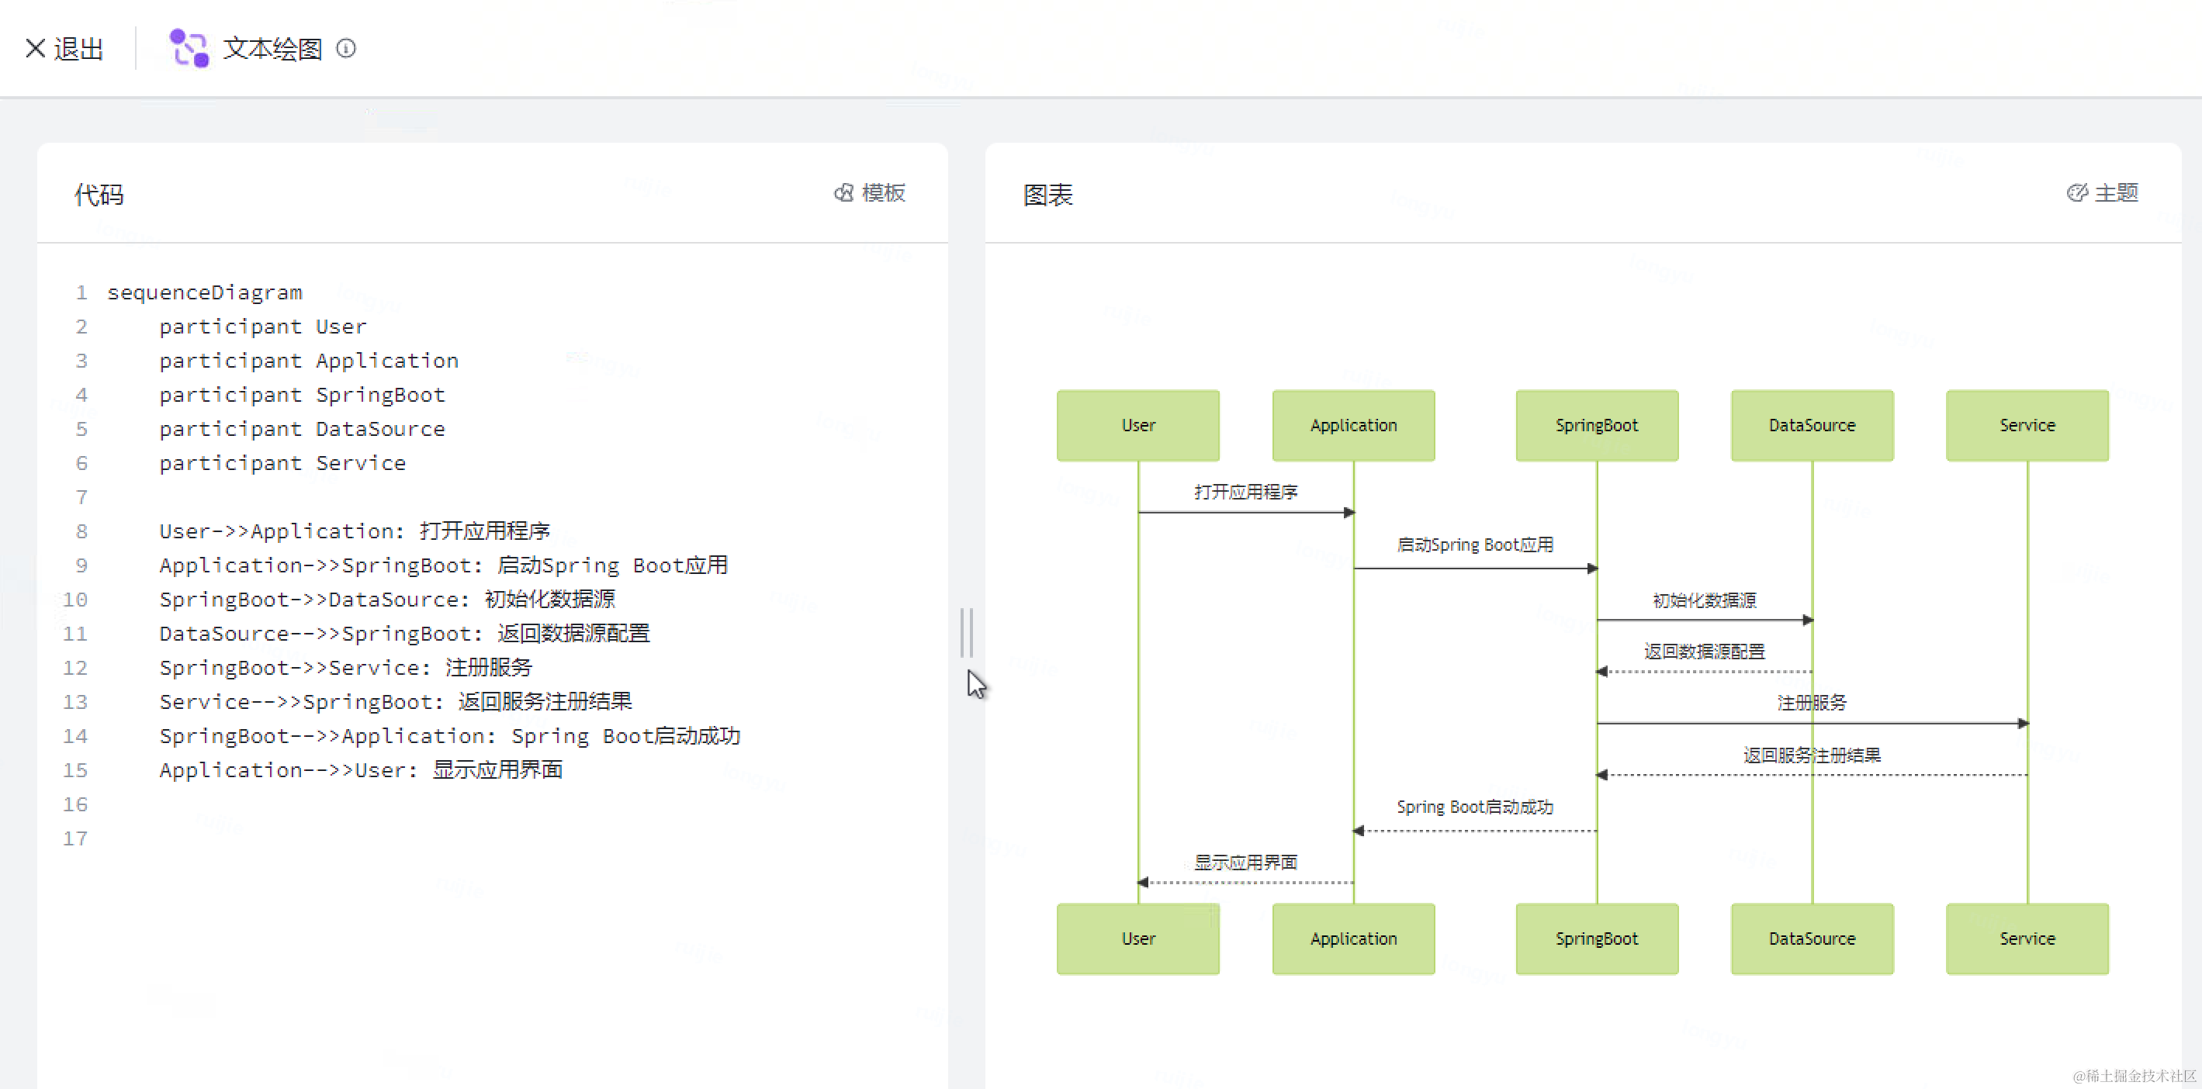Click top DataSource participant box
Screen dimensions: 2202x1089
[x=1812, y=426]
